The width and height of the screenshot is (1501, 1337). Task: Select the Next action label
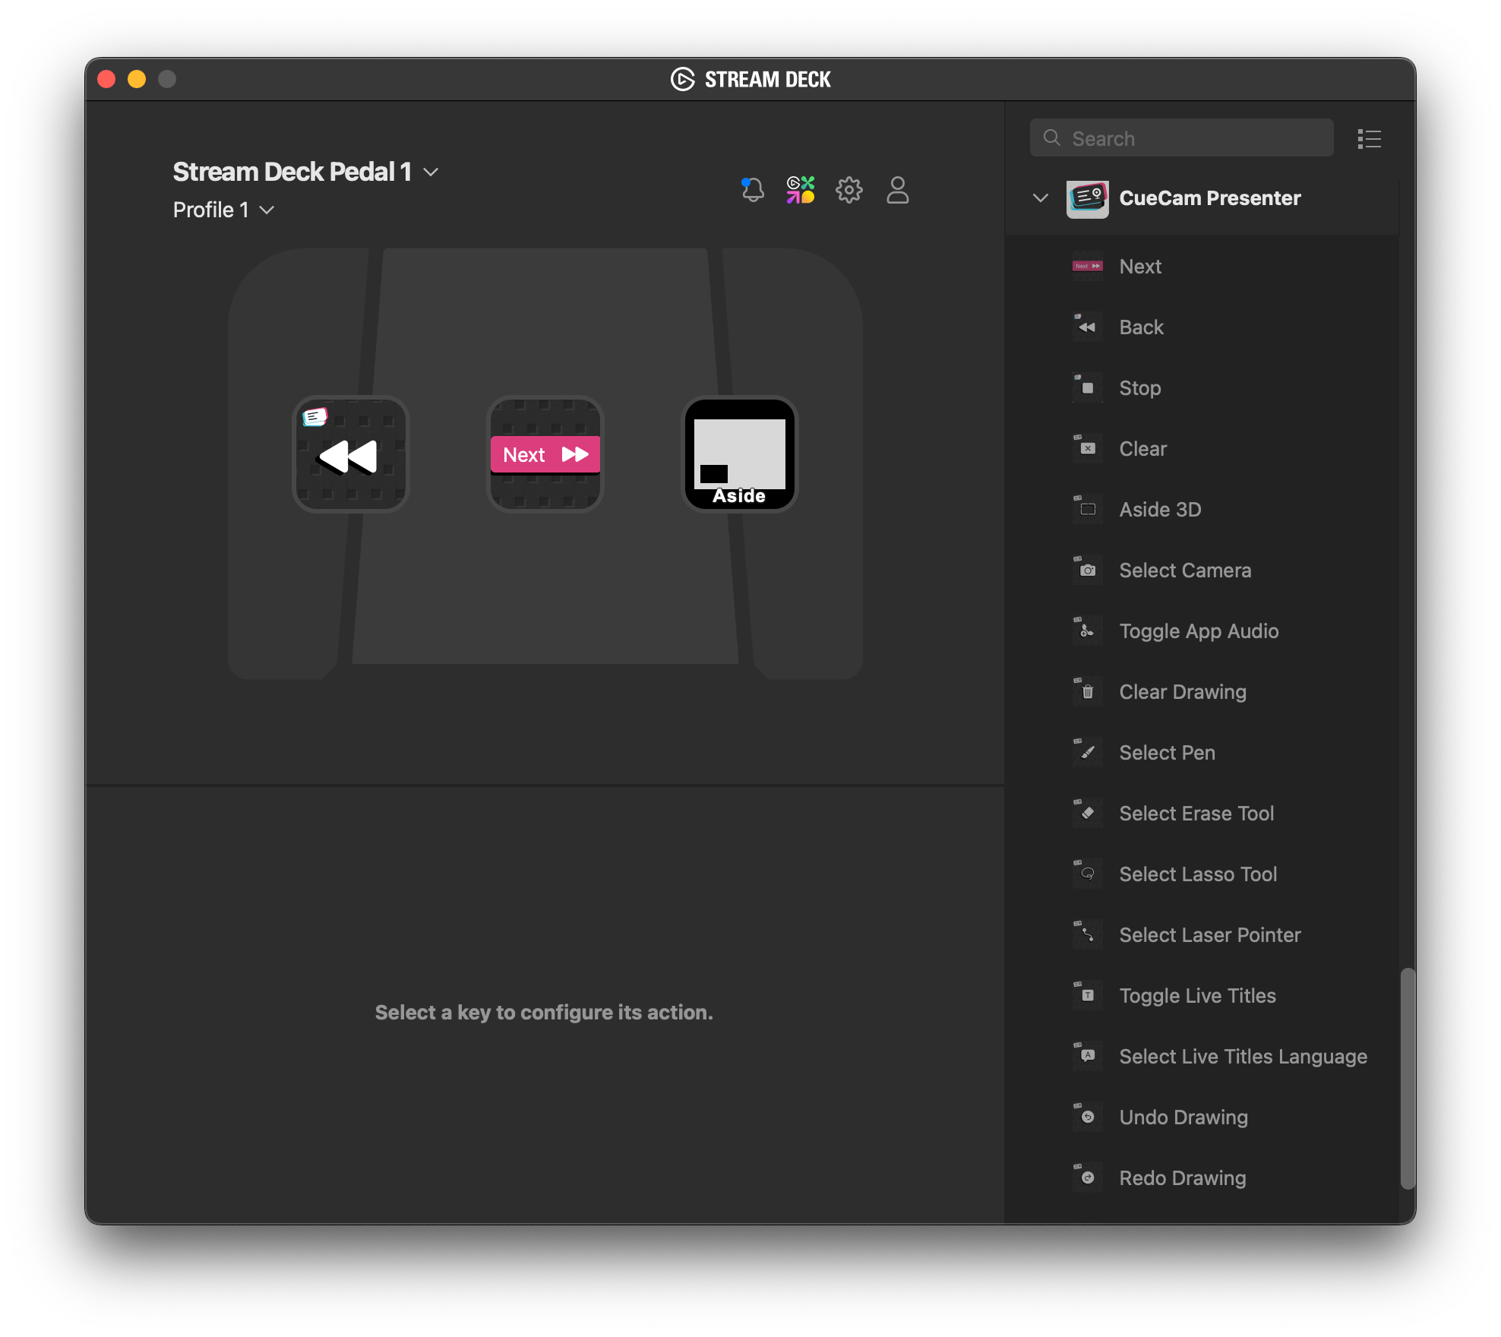[x=1140, y=267]
